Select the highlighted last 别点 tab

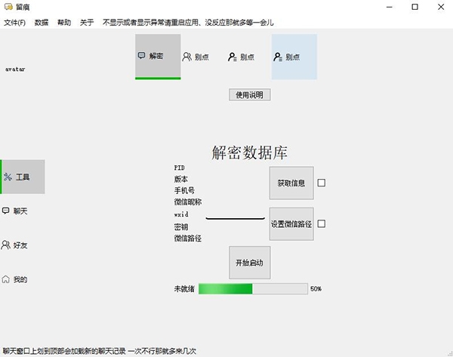tap(294, 57)
